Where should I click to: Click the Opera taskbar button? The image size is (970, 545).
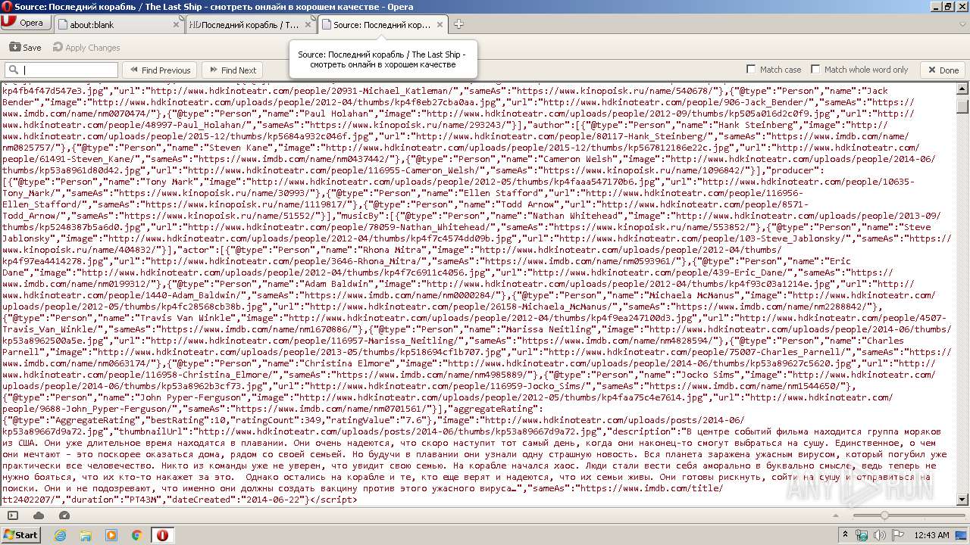click(162, 535)
